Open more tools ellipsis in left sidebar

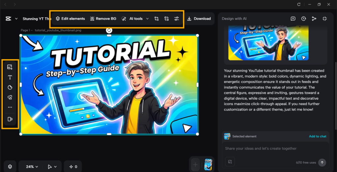[x=10, y=107]
